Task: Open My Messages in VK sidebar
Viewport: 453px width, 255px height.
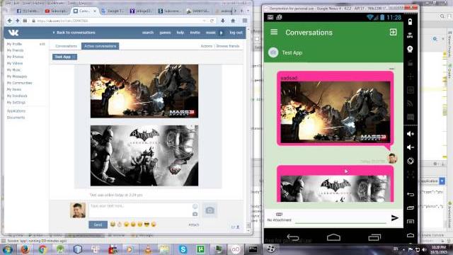Action: (17, 76)
